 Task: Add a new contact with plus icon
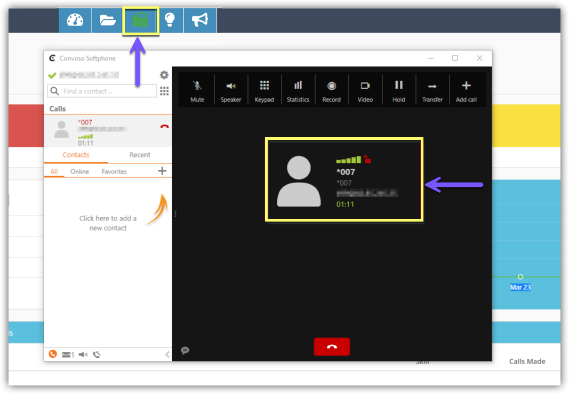tap(162, 171)
